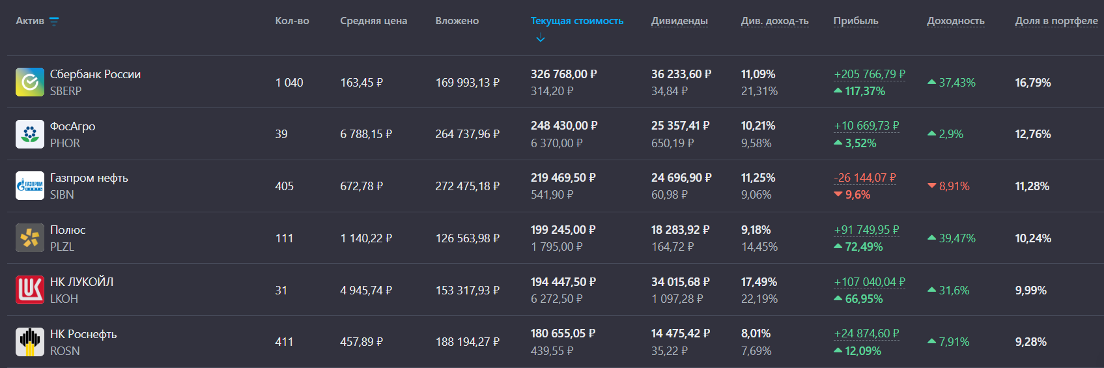The height and width of the screenshot is (368, 1104).
Task: Sort by Доля в портфеле header
Action: 1056,21
